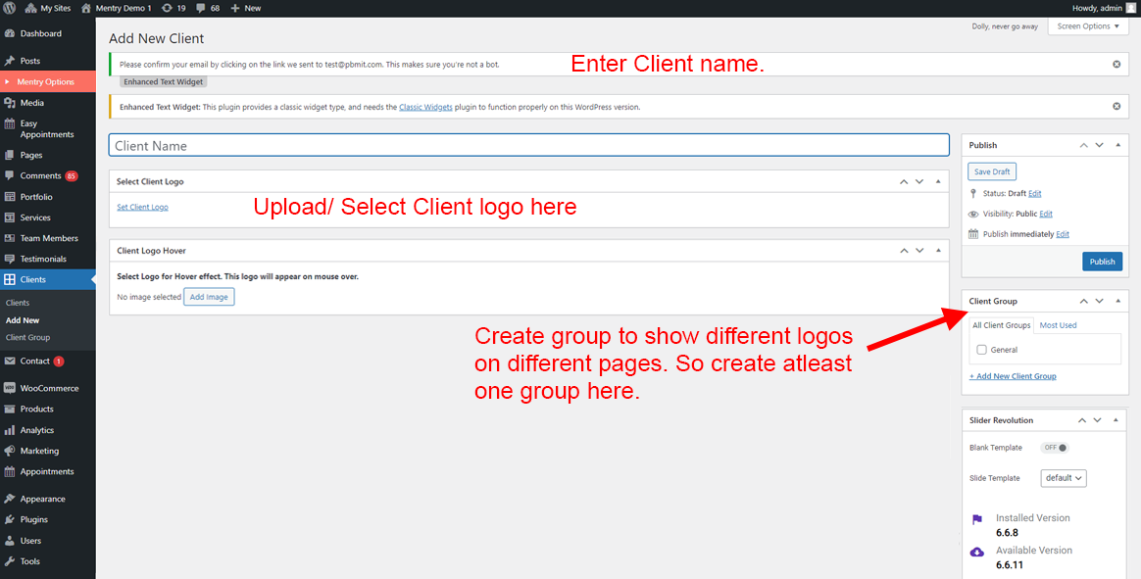Image resolution: width=1141 pixels, height=579 pixels.
Task: Open Client Group submenu item
Action: tap(27, 337)
